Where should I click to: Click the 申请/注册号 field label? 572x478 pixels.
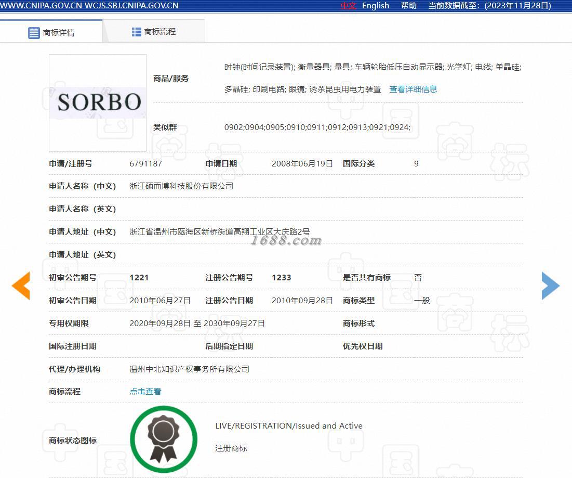click(71, 164)
